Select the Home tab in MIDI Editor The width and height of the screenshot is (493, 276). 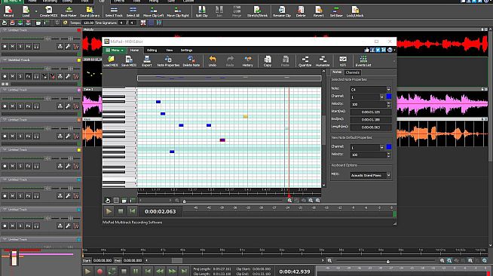point(134,51)
